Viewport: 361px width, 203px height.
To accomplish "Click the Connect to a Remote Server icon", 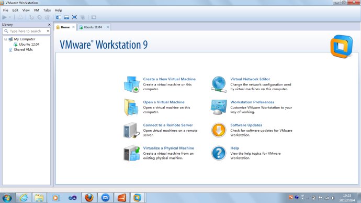I will point(131,130).
